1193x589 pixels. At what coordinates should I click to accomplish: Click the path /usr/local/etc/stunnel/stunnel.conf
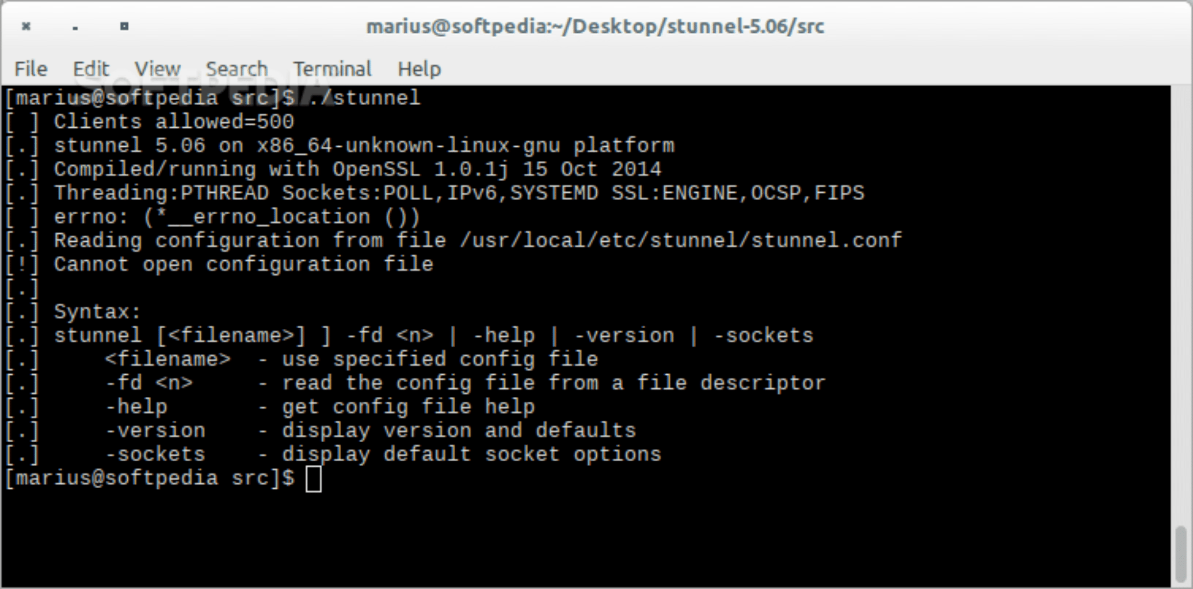coord(680,241)
